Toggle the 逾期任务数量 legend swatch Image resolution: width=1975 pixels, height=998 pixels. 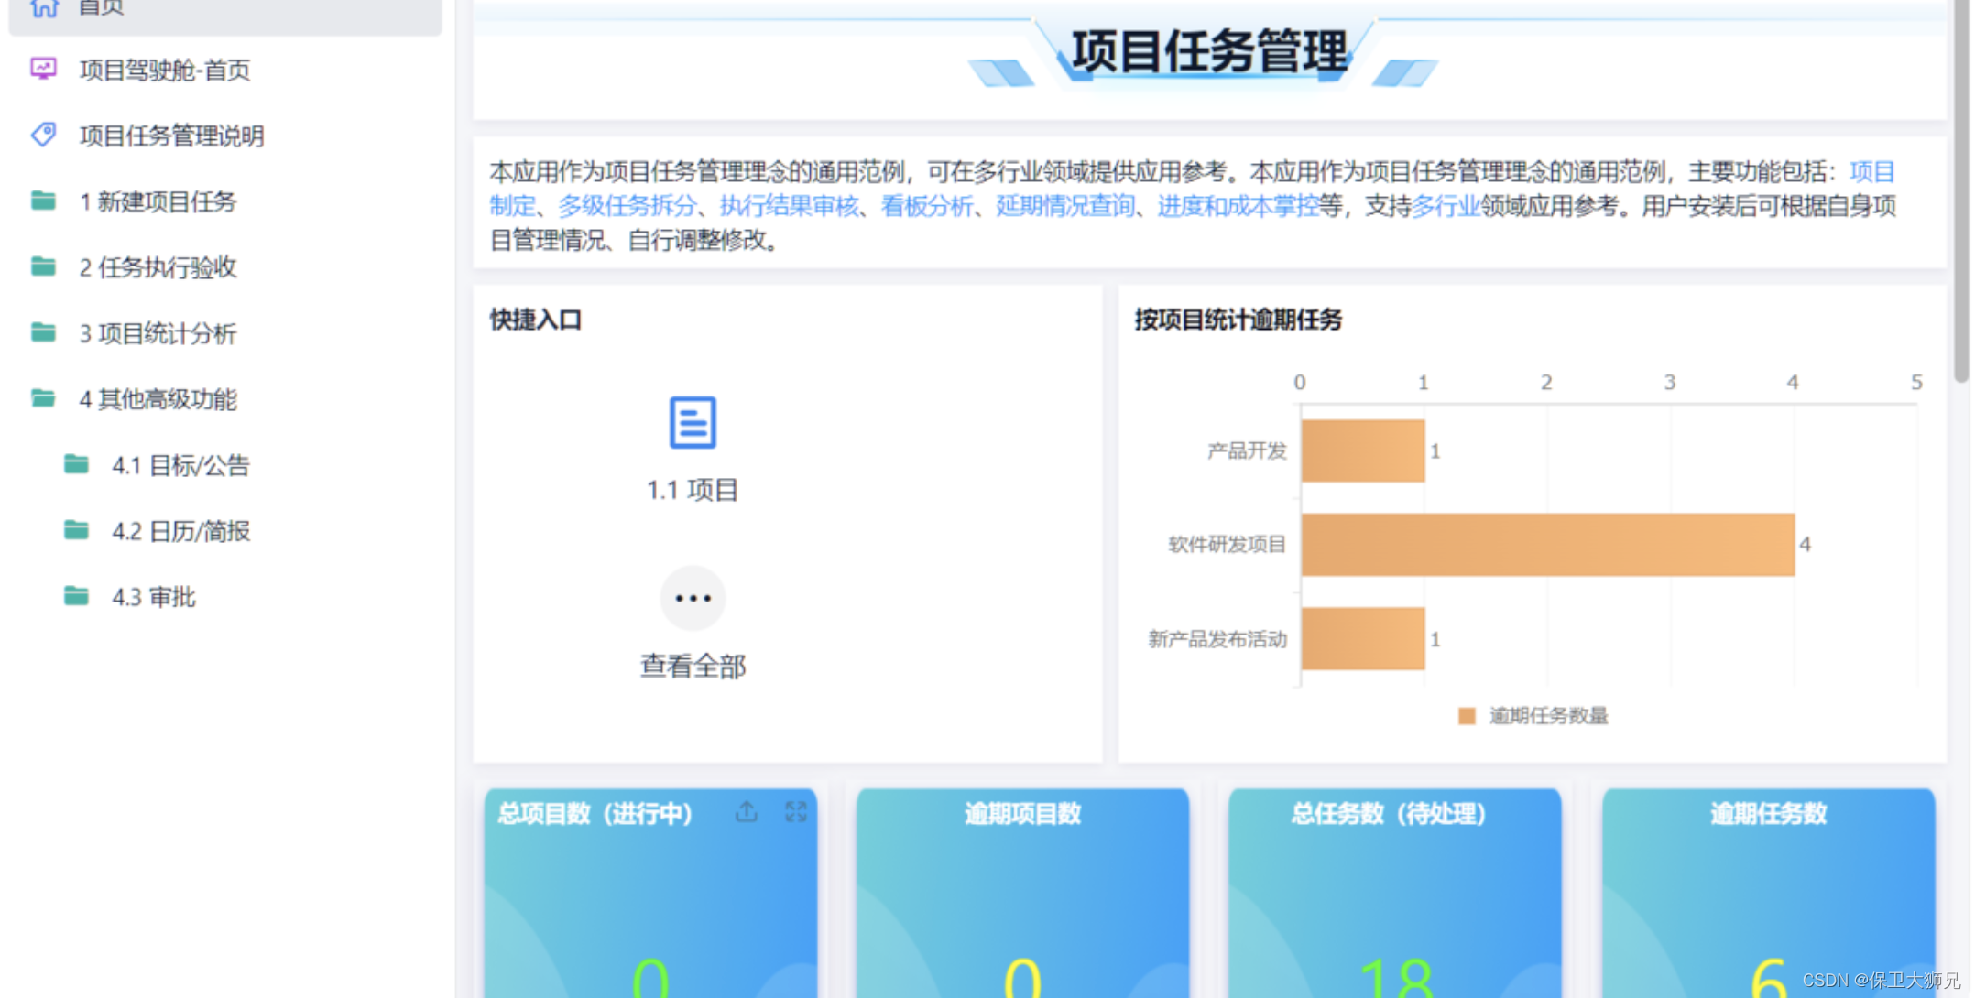coord(1467,716)
